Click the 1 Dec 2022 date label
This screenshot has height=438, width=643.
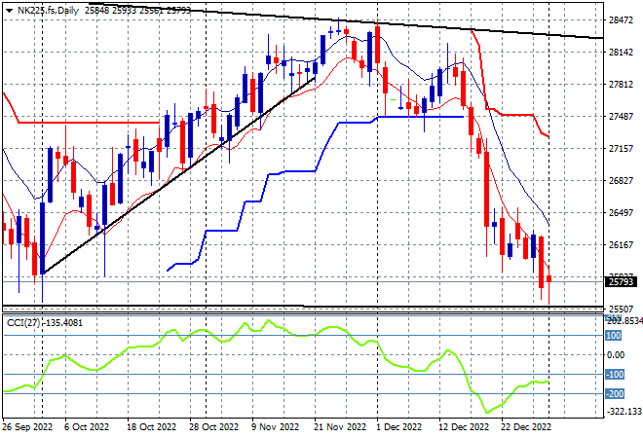(x=398, y=427)
